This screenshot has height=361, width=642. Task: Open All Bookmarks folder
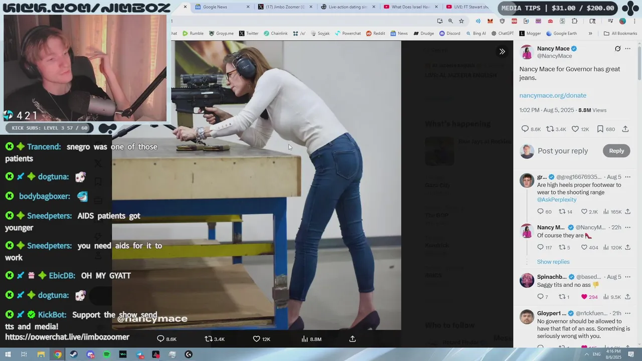pyautogui.click(x=620, y=34)
